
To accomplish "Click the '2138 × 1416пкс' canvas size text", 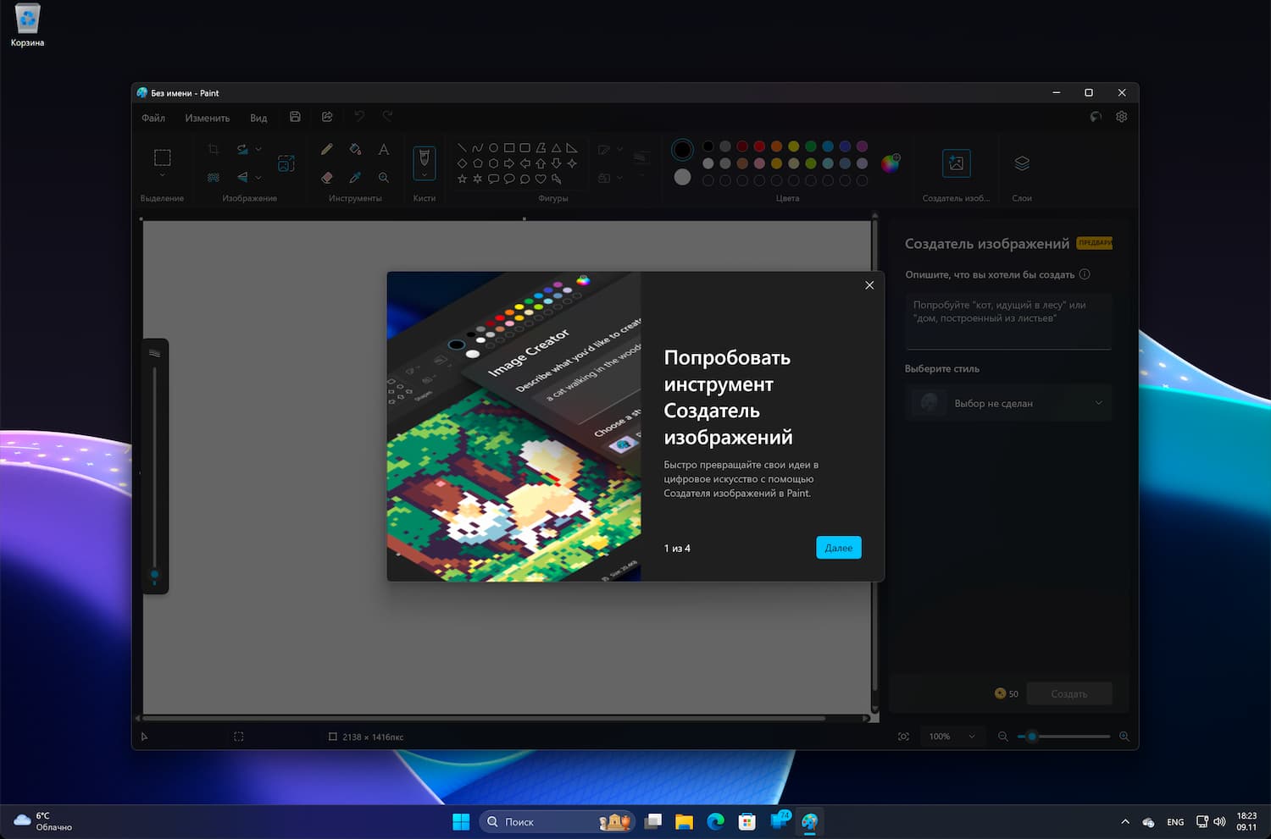I will pos(373,737).
